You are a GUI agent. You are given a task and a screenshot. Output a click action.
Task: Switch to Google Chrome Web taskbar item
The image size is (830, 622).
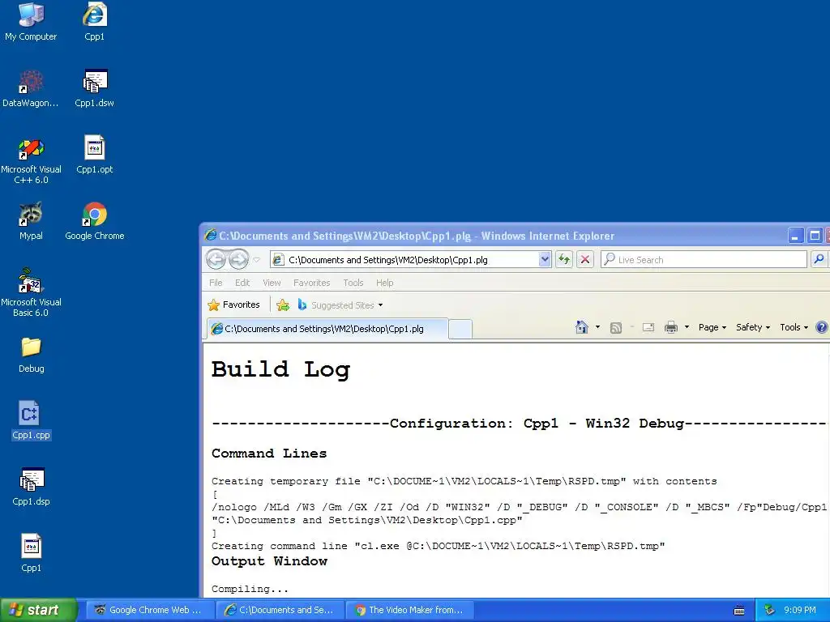[x=149, y=610]
